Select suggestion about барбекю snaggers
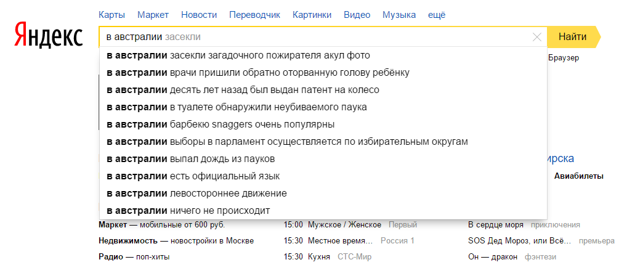Screen dimensions: 627x265 (323, 124)
